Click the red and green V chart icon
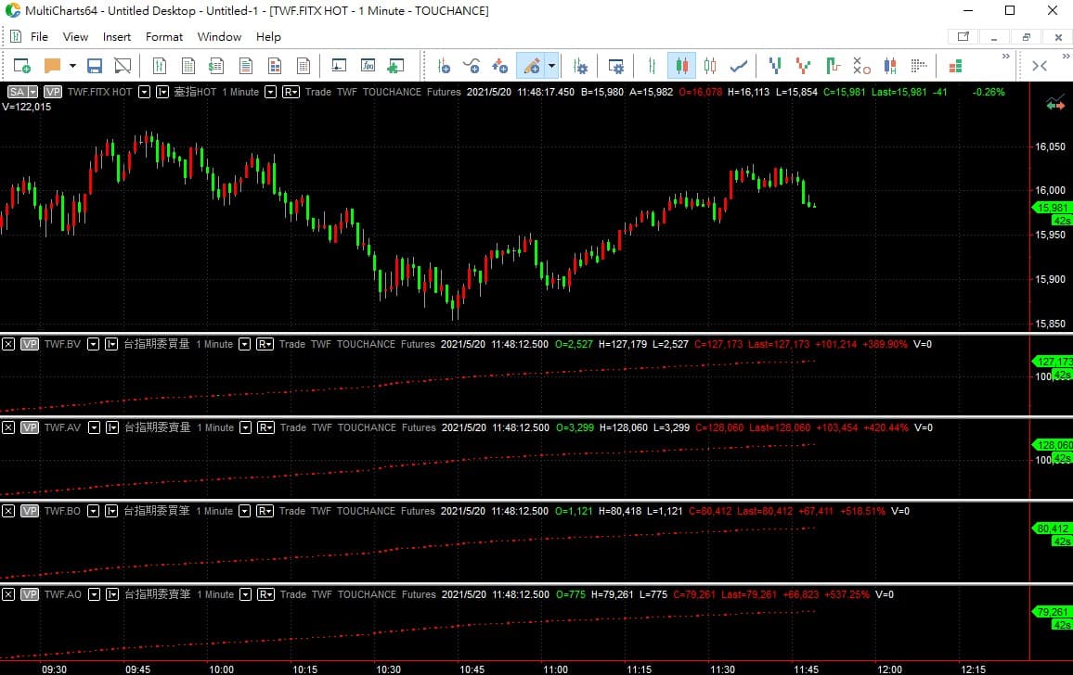 click(x=804, y=66)
